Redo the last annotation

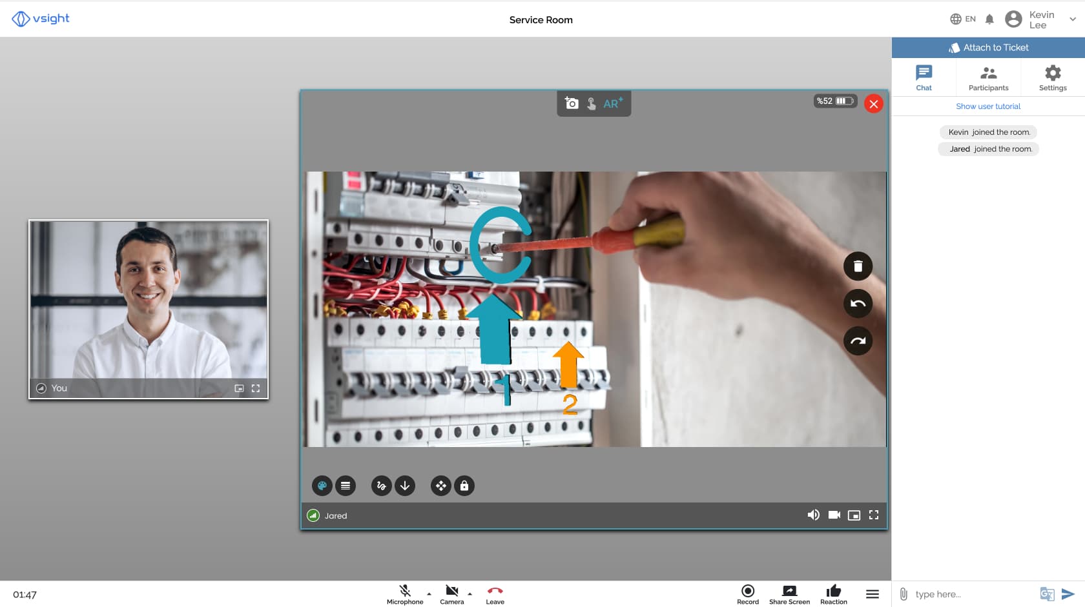tap(858, 341)
